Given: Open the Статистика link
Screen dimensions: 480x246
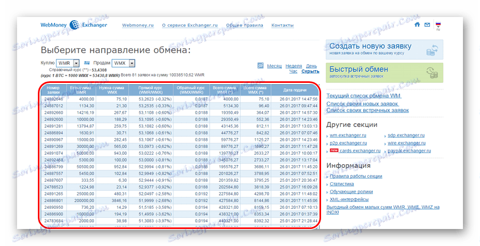Looking at the screenshot, I should [342, 184].
